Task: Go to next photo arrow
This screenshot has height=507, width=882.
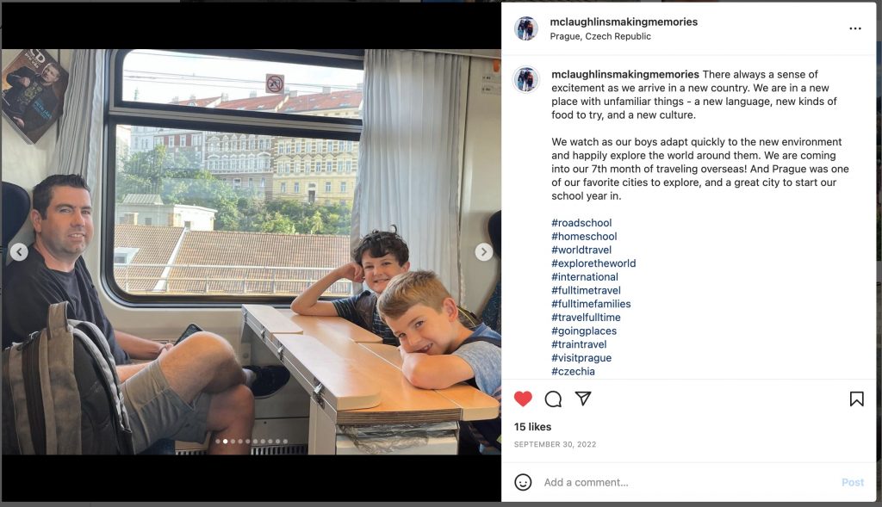Action: pos(484,252)
